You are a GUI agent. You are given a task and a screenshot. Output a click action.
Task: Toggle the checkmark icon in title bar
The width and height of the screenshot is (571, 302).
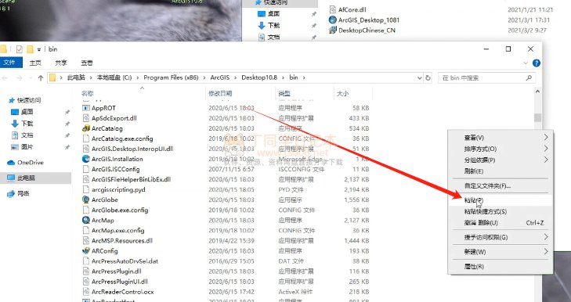pyautogui.click(x=20, y=49)
